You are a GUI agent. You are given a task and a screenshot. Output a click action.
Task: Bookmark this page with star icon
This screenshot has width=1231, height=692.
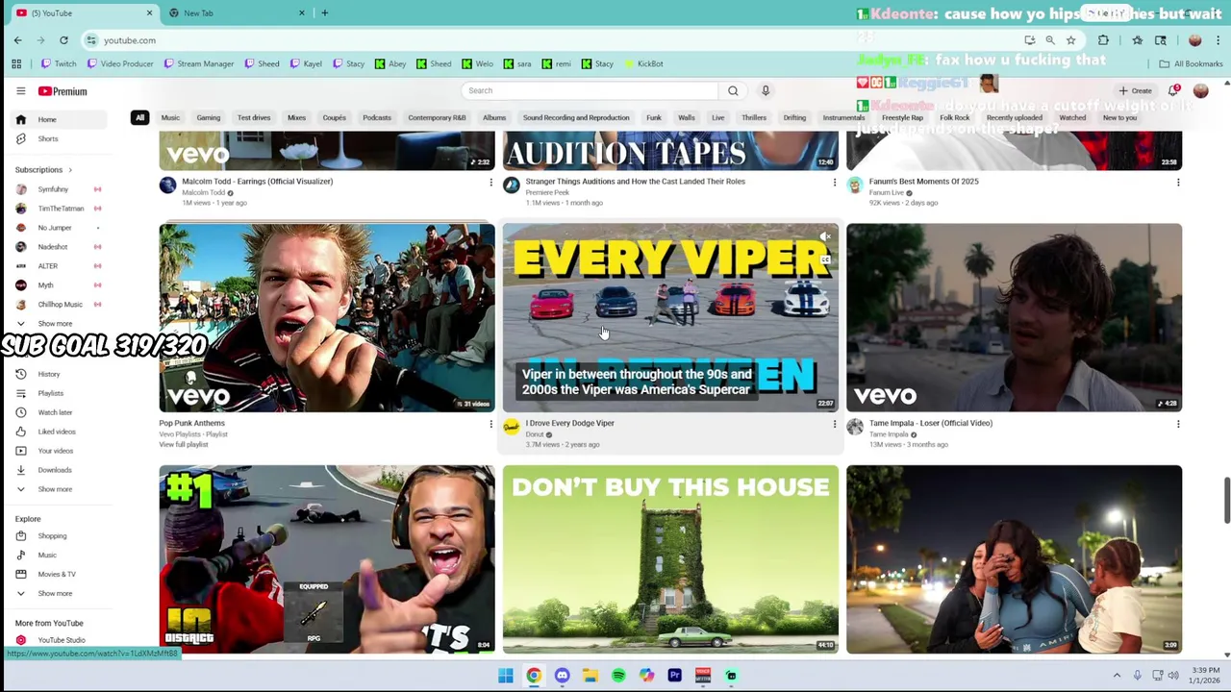click(x=1070, y=40)
